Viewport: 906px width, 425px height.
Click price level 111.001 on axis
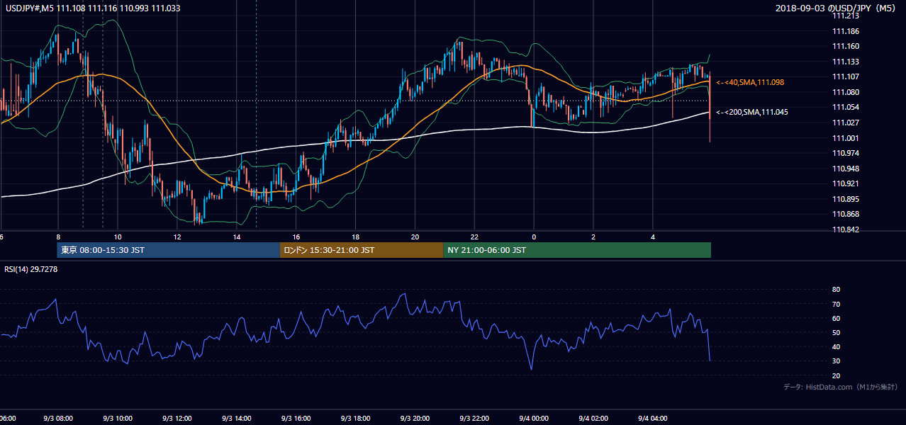point(847,138)
